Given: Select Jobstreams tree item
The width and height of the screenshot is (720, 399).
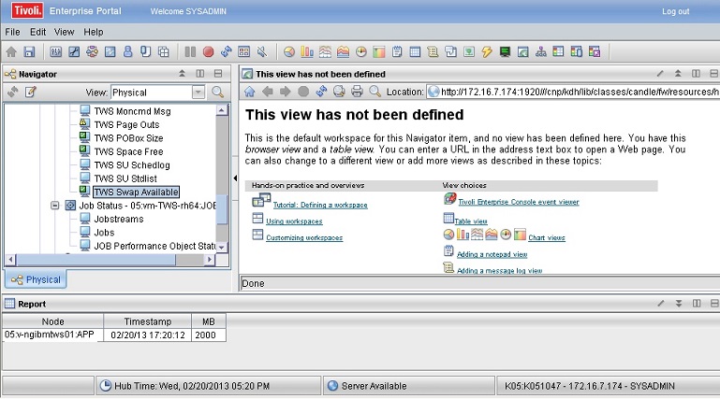Looking at the screenshot, I should (119, 219).
